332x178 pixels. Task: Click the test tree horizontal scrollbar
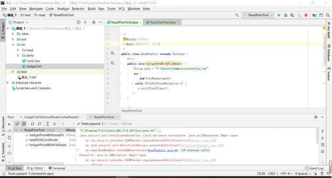pyautogui.click(x=39, y=164)
